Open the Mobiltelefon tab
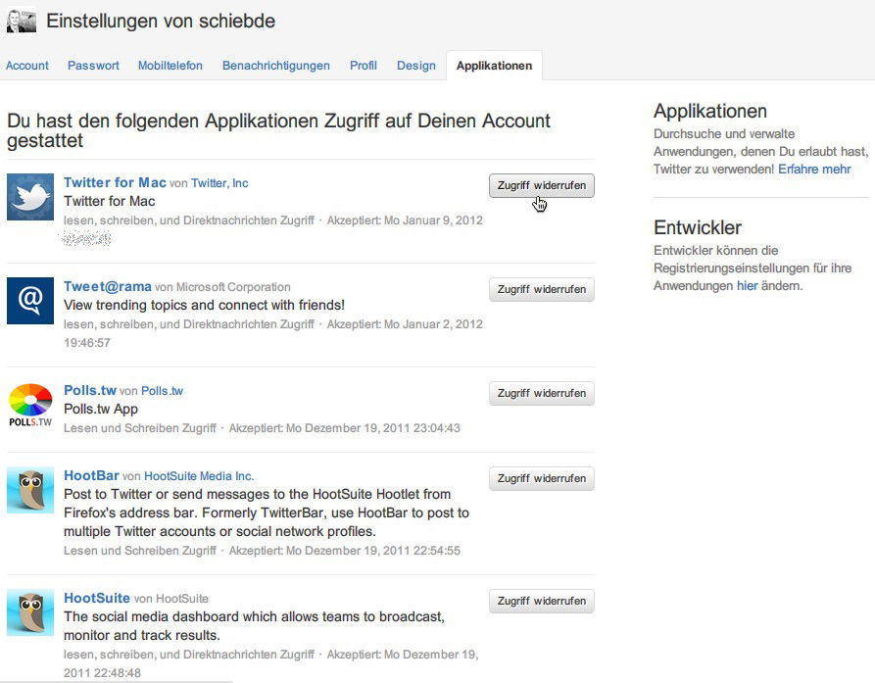Image resolution: width=875 pixels, height=683 pixels. pyautogui.click(x=170, y=66)
